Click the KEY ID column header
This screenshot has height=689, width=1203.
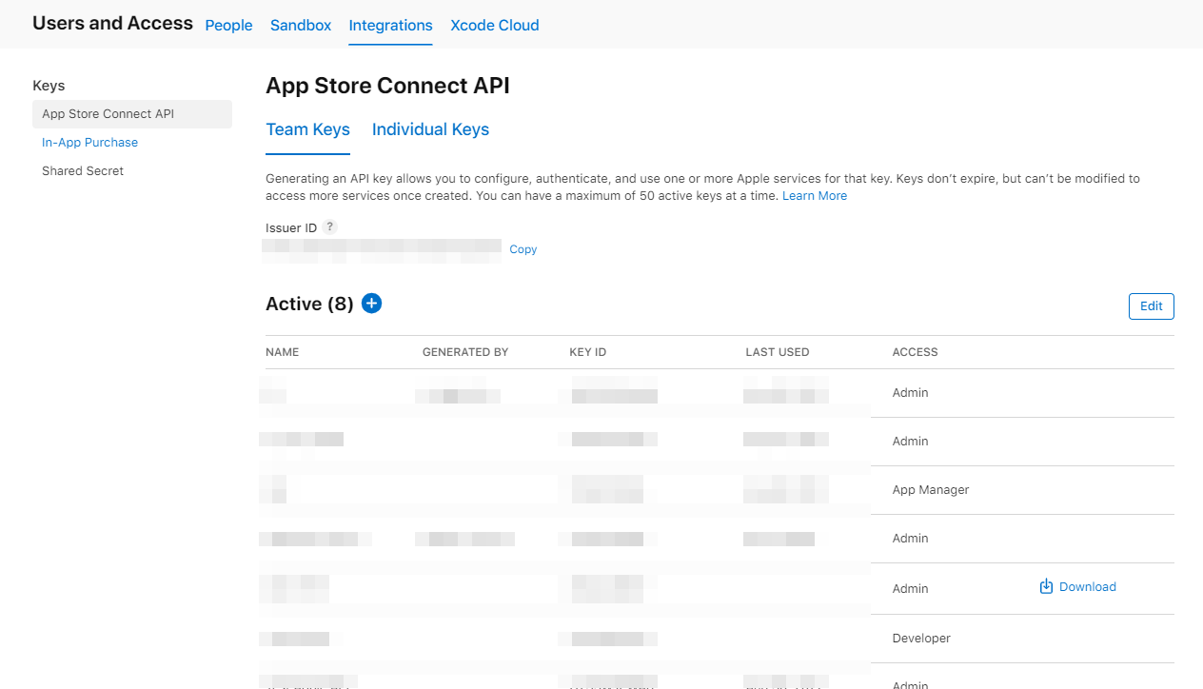coord(587,352)
